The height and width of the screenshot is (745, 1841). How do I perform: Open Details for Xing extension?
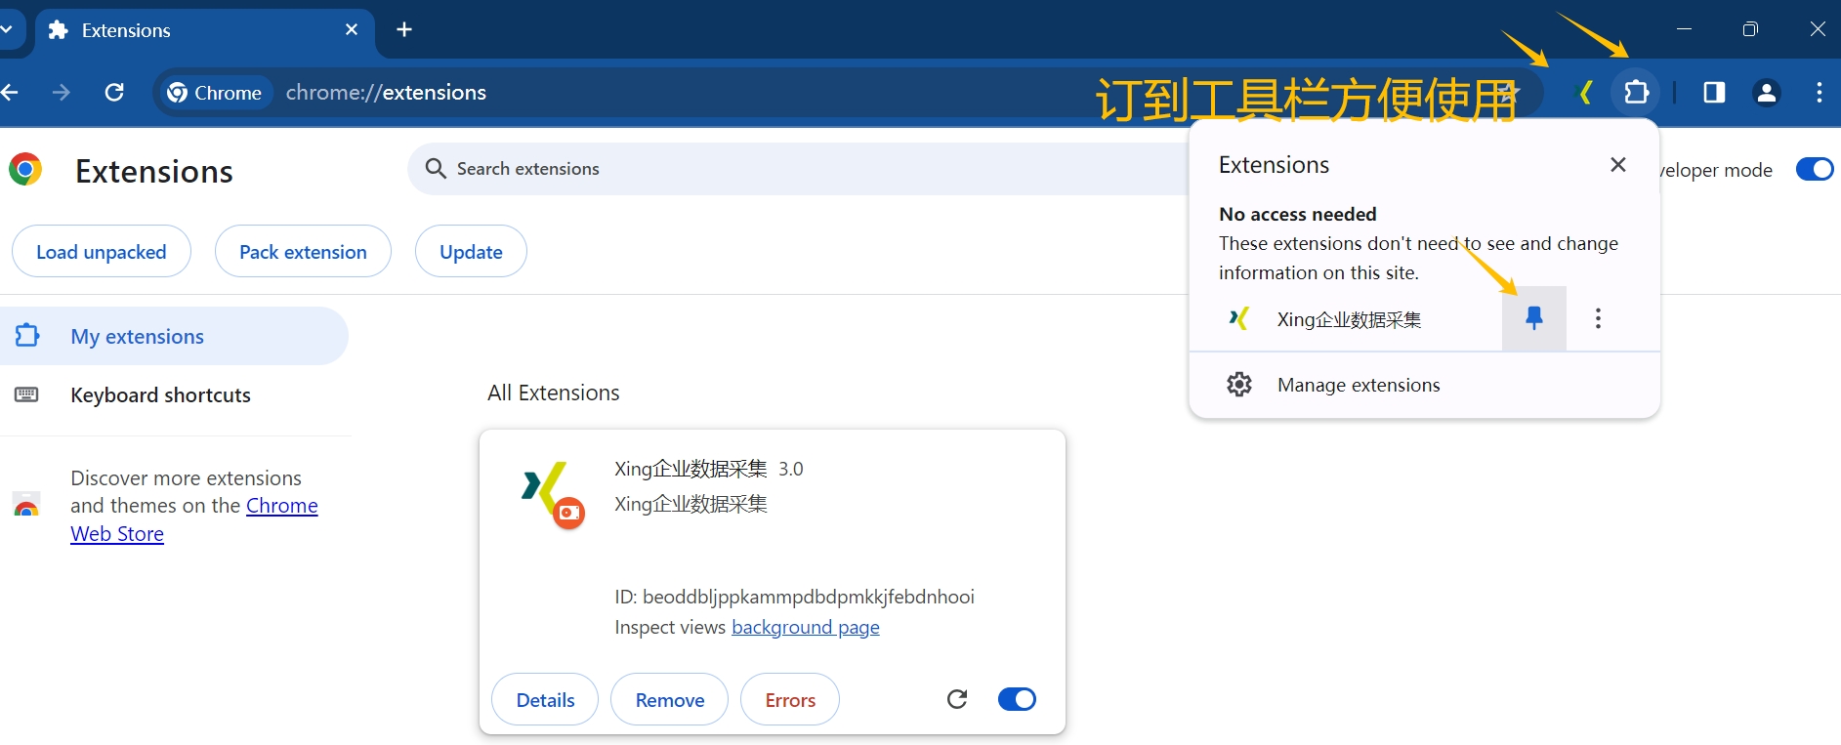pyautogui.click(x=545, y=699)
